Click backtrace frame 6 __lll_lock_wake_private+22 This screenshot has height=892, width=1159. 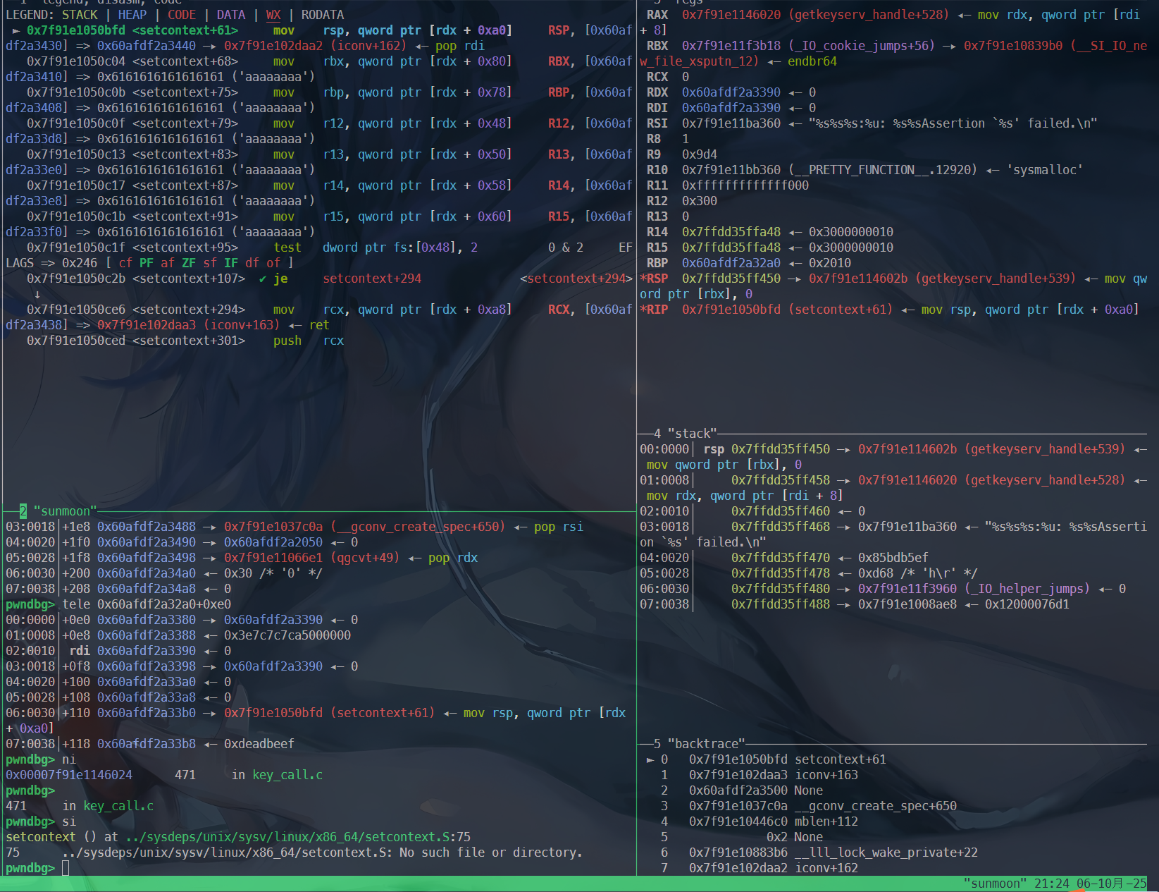pos(886,853)
